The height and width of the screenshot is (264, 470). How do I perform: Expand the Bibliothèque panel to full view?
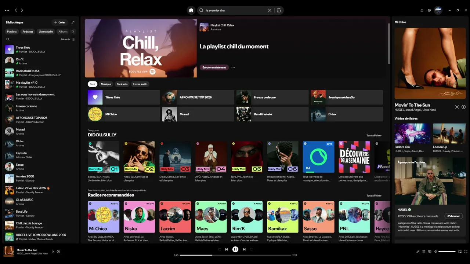[x=73, y=22]
